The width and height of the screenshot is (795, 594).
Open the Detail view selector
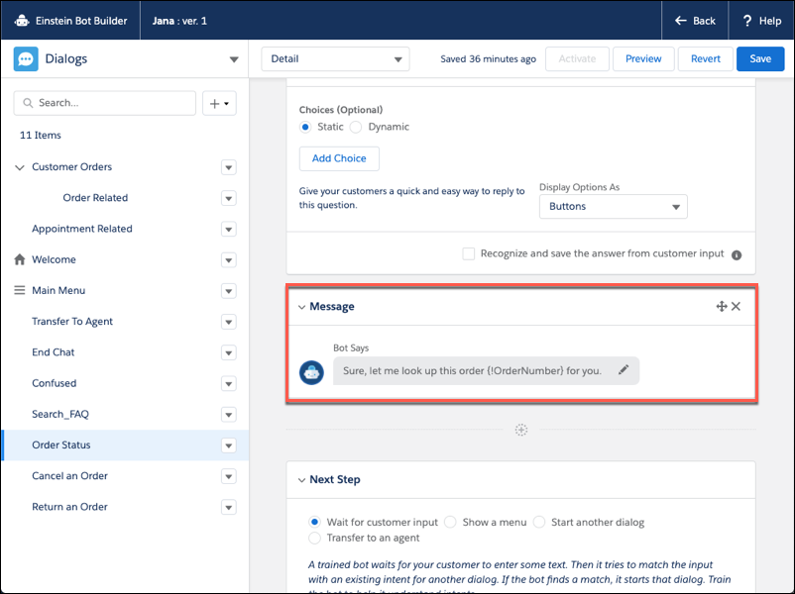334,58
